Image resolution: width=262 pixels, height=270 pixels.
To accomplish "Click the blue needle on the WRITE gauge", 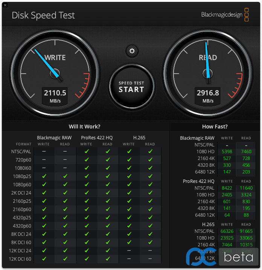I will [47, 63].
